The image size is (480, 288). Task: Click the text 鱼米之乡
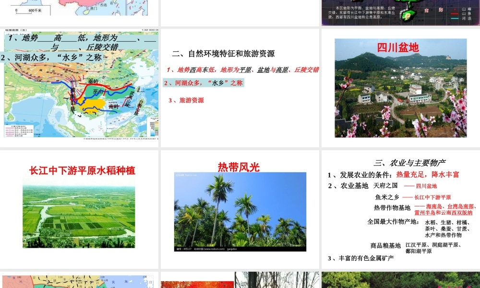coord(387,197)
